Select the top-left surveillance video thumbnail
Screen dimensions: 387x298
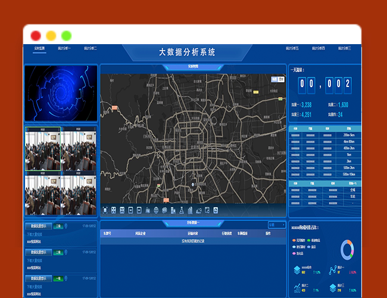[43, 149]
